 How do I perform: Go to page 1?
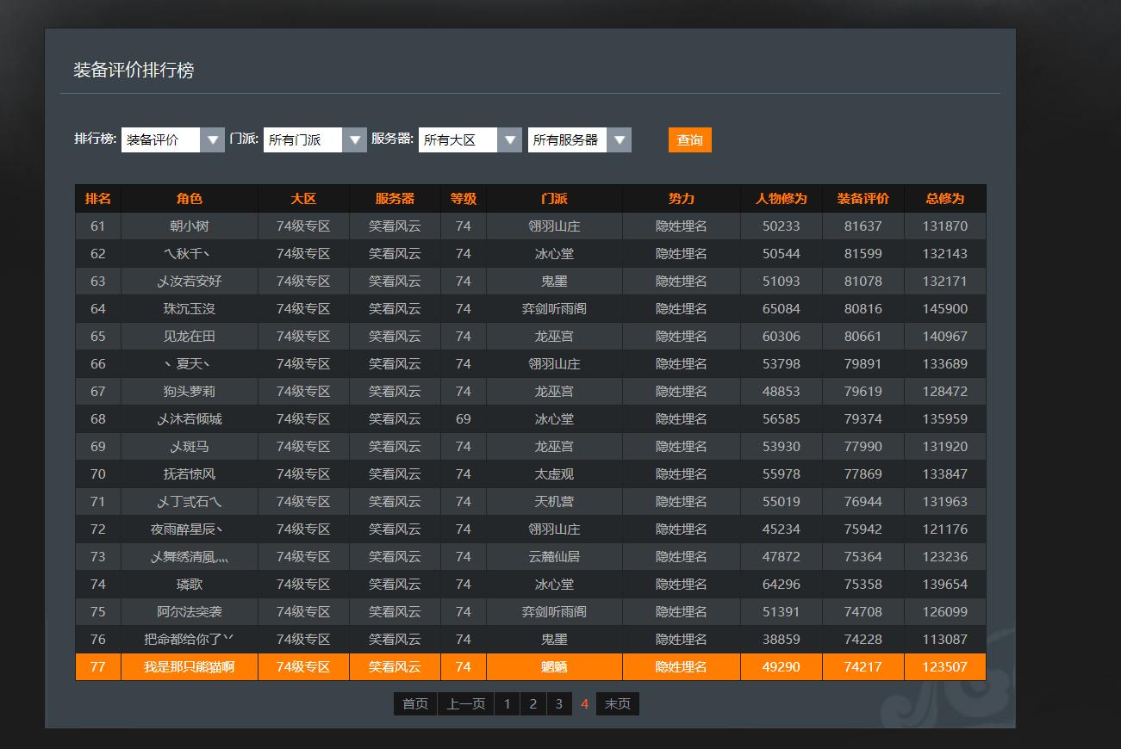point(507,704)
